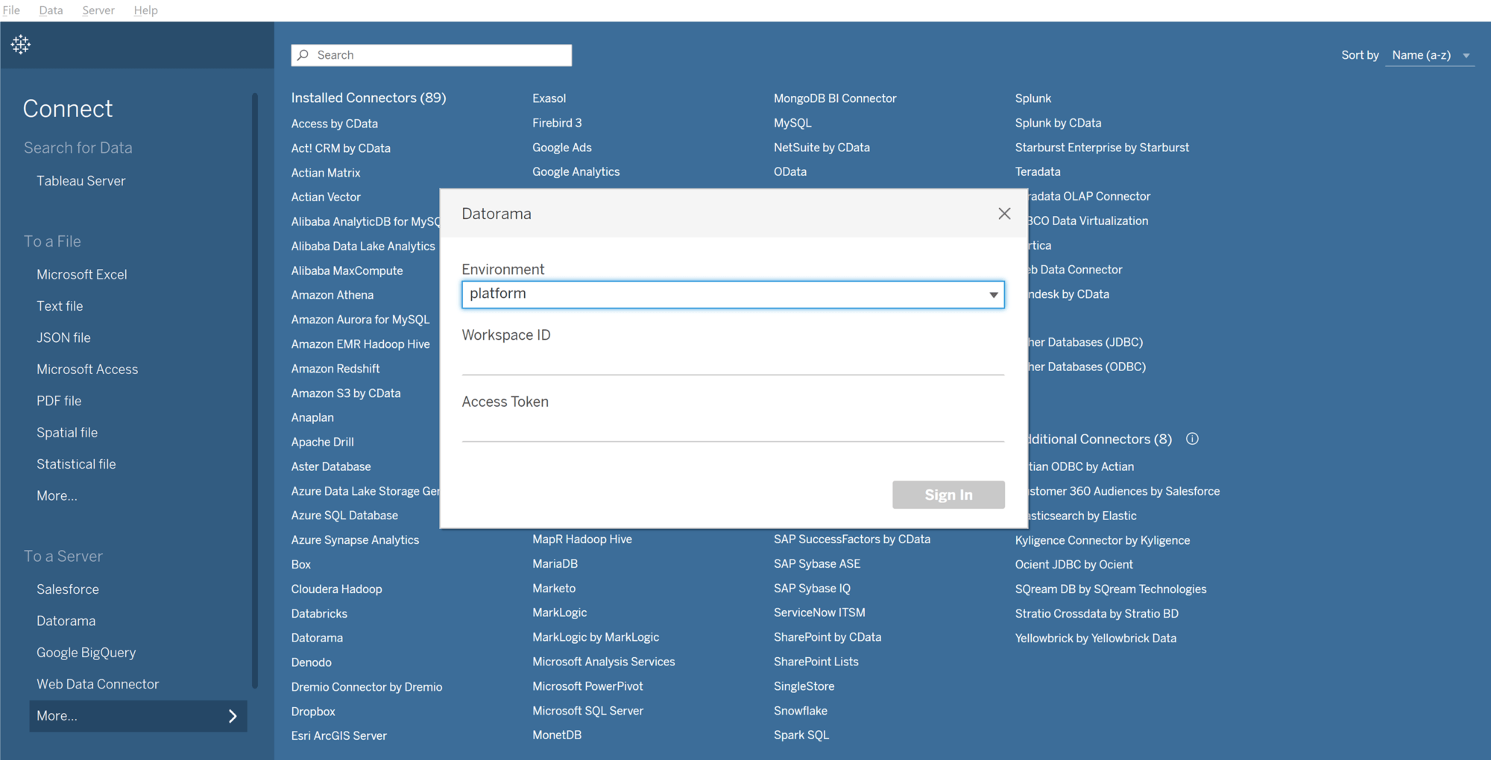This screenshot has height=760, width=1491.
Task: Select Apache Drill connector
Action: (322, 443)
